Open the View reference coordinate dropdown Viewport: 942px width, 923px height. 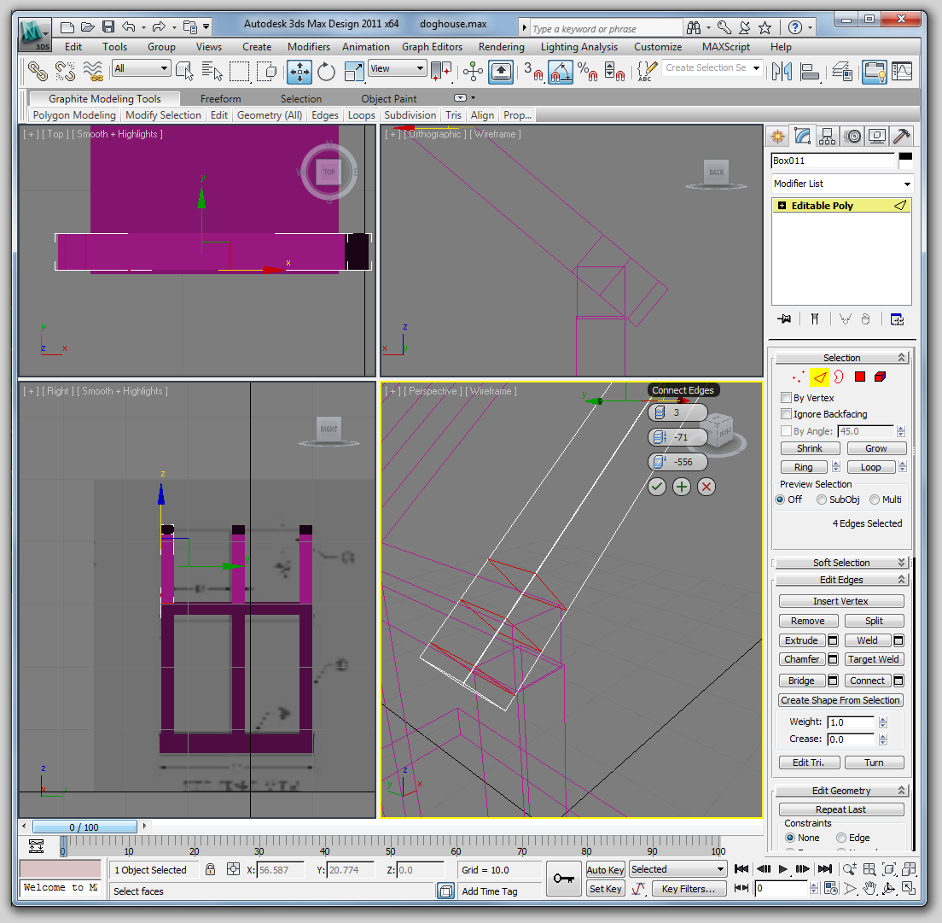click(397, 69)
